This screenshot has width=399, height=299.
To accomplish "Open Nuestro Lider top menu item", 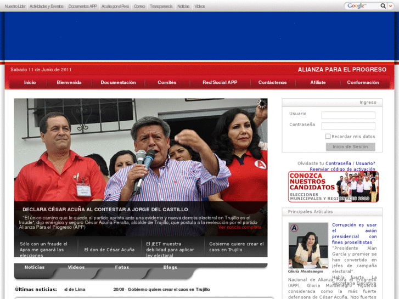I will pos(15,7).
